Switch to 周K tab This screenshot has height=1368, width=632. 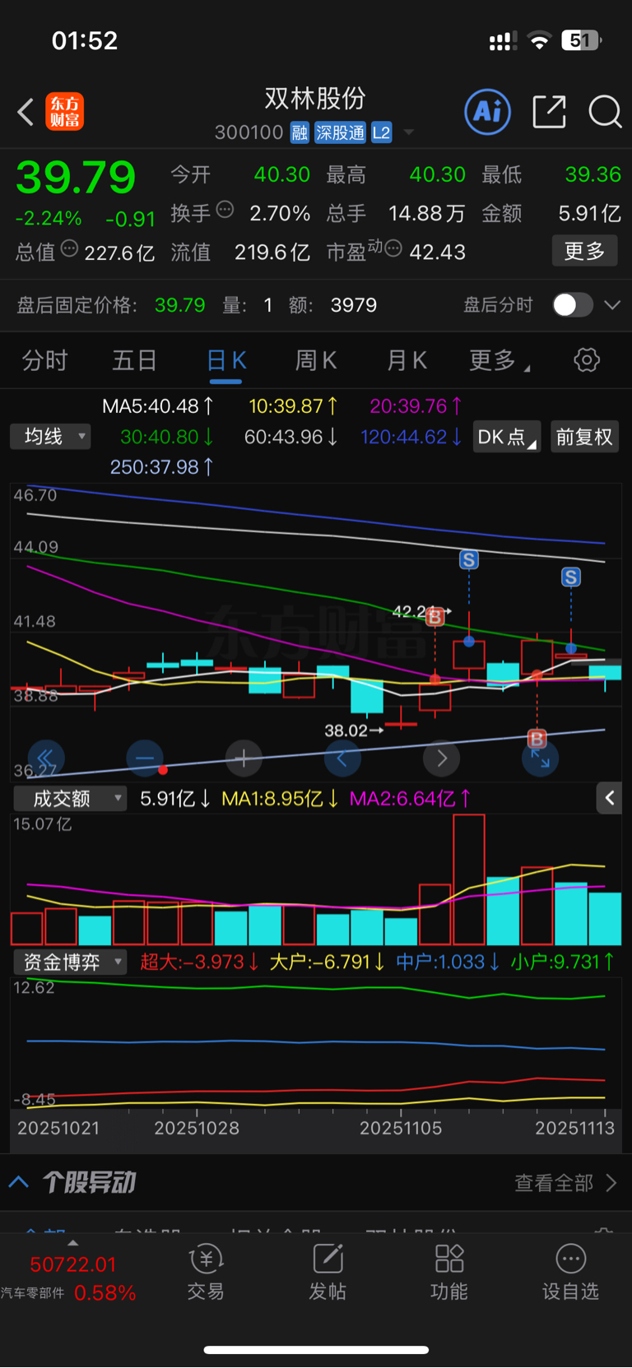click(x=316, y=360)
